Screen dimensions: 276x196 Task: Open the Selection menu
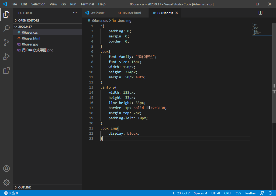click(x=38, y=4)
